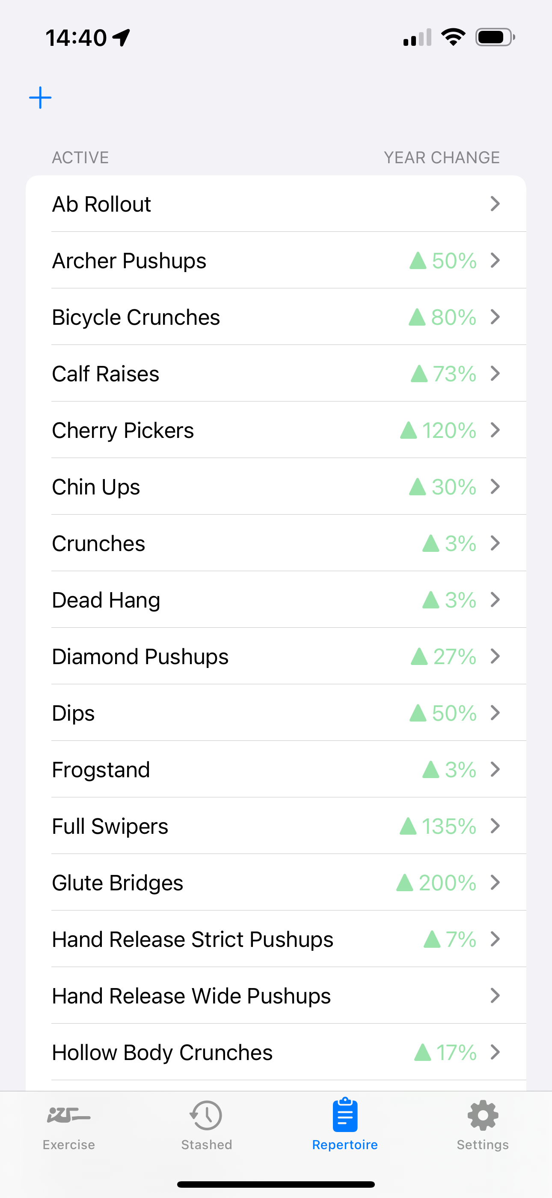
Task: Expand the Glute Bridges chevron
Action: 496,882
